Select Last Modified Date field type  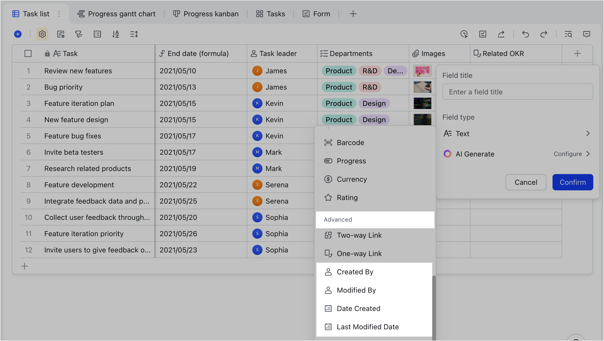375,327
